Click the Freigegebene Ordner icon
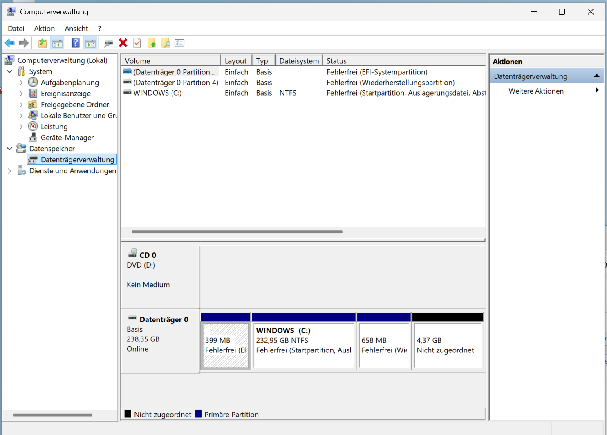This screenshot has width=607, height=435. [x=33, y=104]
